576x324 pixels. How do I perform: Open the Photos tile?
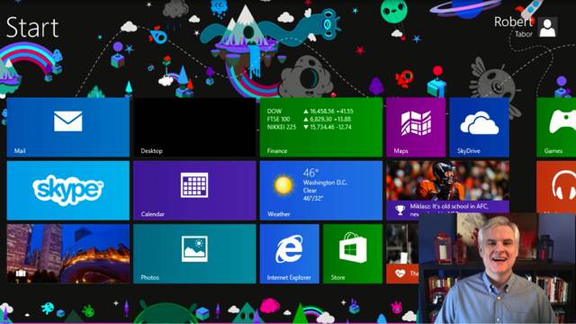tap(194, 254)
